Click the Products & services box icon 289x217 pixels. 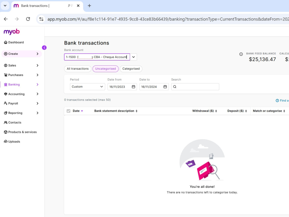(6, 132)
